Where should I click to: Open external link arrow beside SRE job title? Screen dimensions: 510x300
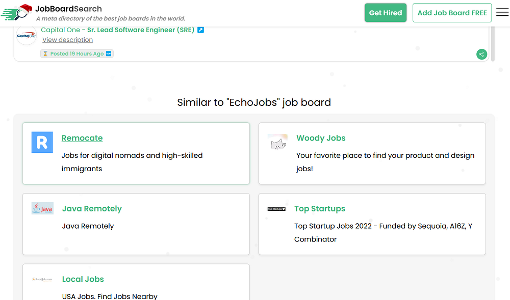tap(201, 30)
